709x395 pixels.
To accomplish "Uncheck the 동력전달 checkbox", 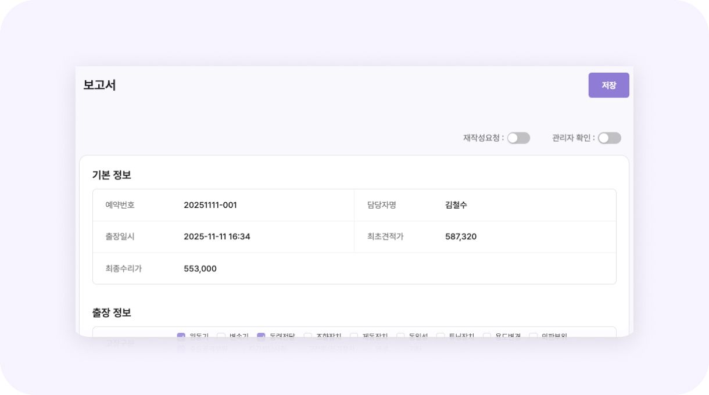I will (x=261, y=336).
